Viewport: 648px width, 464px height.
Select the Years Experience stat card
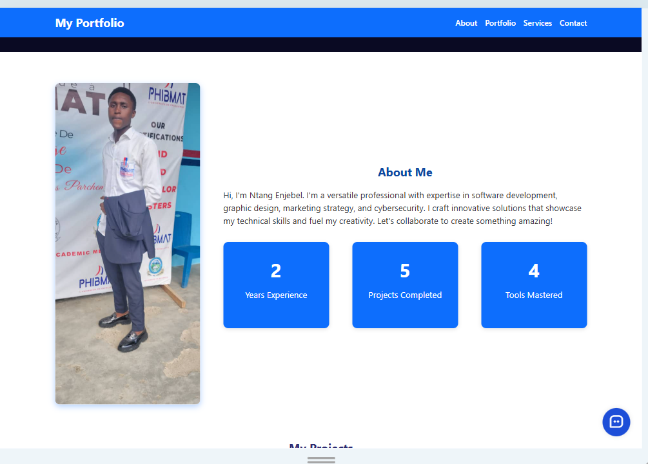(276, 285)
